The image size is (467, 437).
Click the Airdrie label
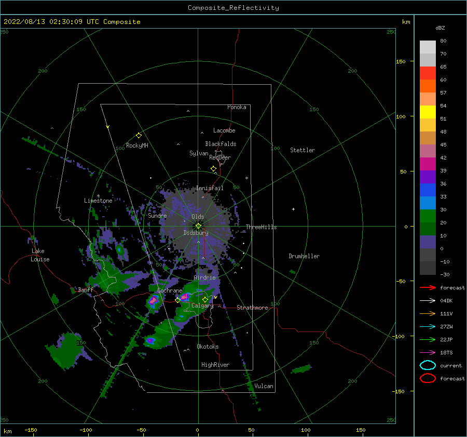point(204,277)
